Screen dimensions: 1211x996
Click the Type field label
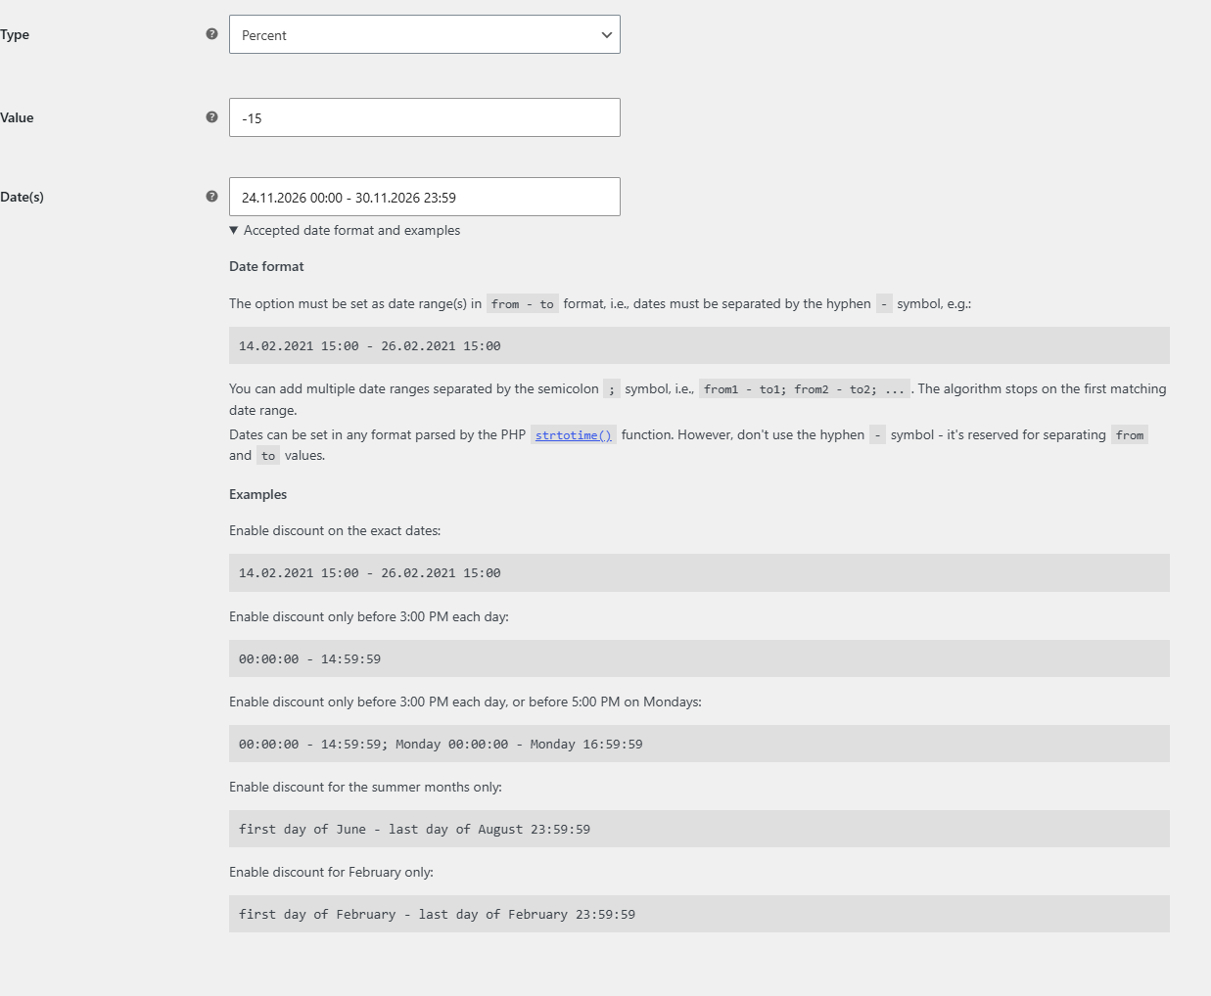click(15, 35)
